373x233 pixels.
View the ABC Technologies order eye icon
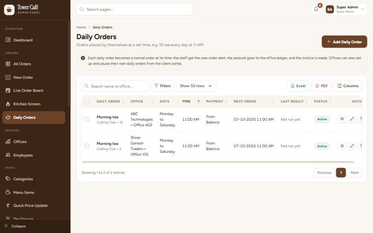point(342,119)
